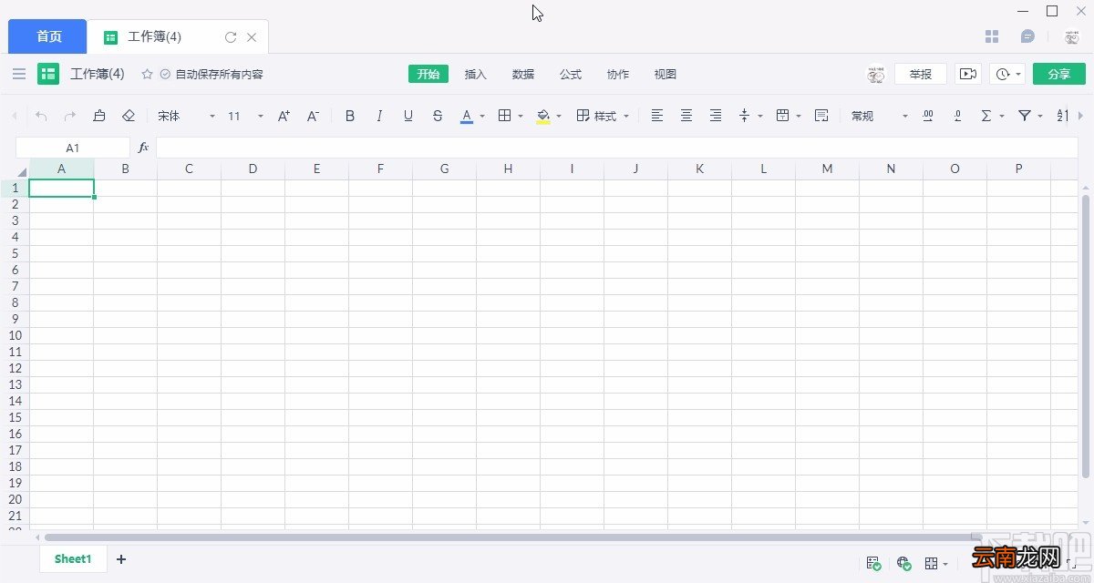Image resolution: width=1094 pixels, height=583 pixels.
Task: Click the collaborator avatar beside 举报
Action: [876, 74]
